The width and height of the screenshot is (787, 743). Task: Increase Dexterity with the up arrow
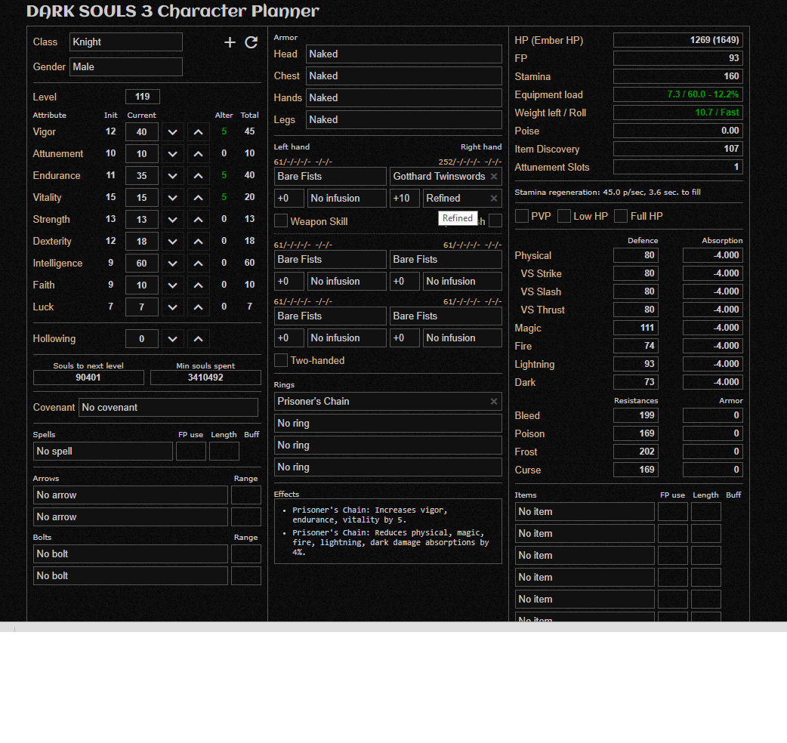[x=198, y=242]
